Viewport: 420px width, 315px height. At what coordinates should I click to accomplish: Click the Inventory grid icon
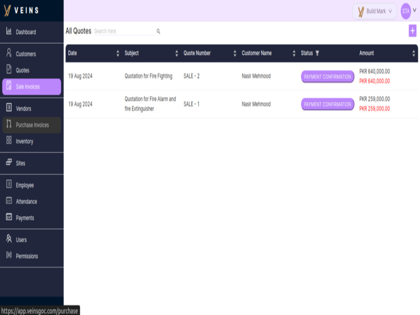click(x=9, y=140)
